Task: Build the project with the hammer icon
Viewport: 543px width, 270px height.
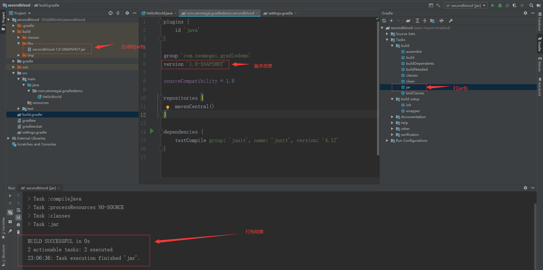Action: 438,5
